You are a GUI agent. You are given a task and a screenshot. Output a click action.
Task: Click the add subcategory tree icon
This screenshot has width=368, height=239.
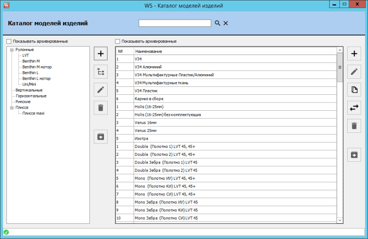[101, 71]
